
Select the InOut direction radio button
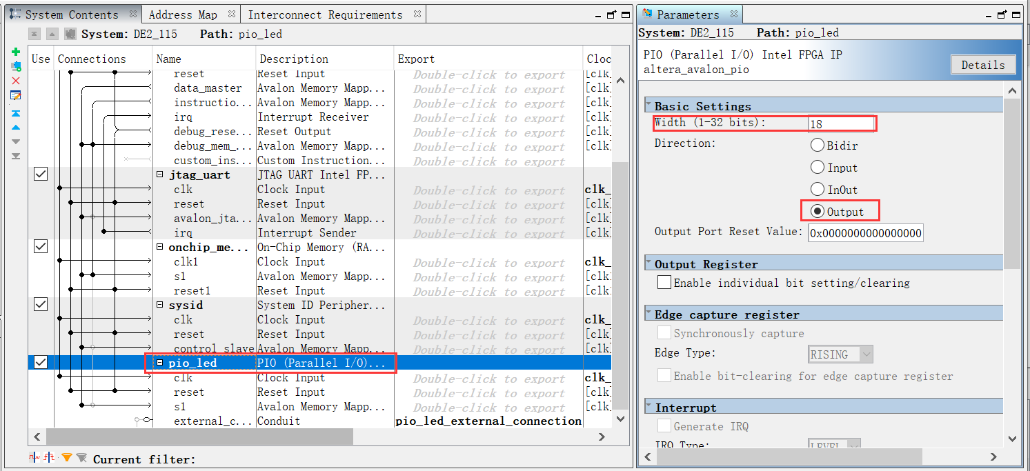pyautogui.click(x=818, y=190)
